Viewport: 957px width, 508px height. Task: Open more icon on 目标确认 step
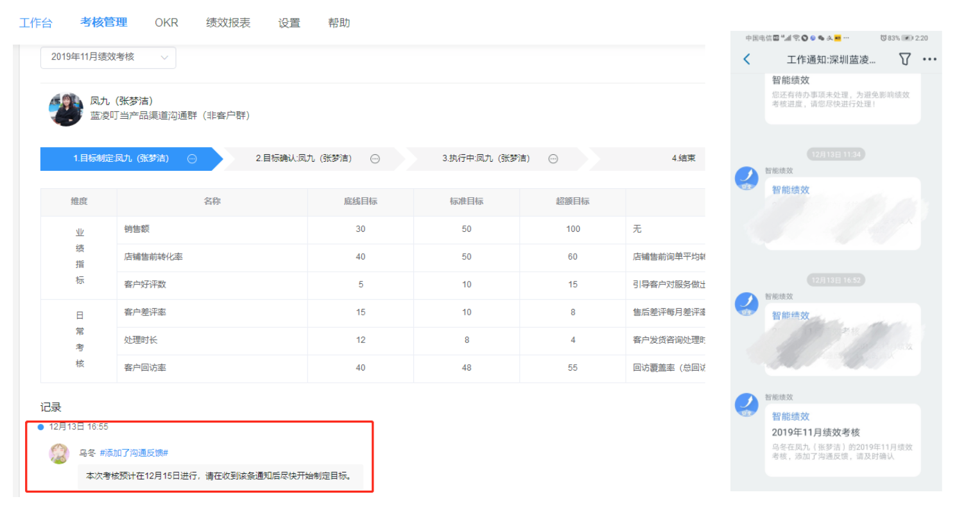(375, 159)
